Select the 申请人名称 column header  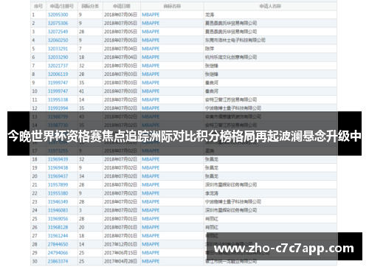[x=270, y=6]
